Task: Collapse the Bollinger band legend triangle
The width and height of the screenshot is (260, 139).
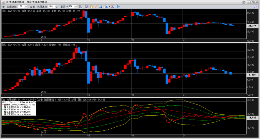Action: tap(33, 103)
